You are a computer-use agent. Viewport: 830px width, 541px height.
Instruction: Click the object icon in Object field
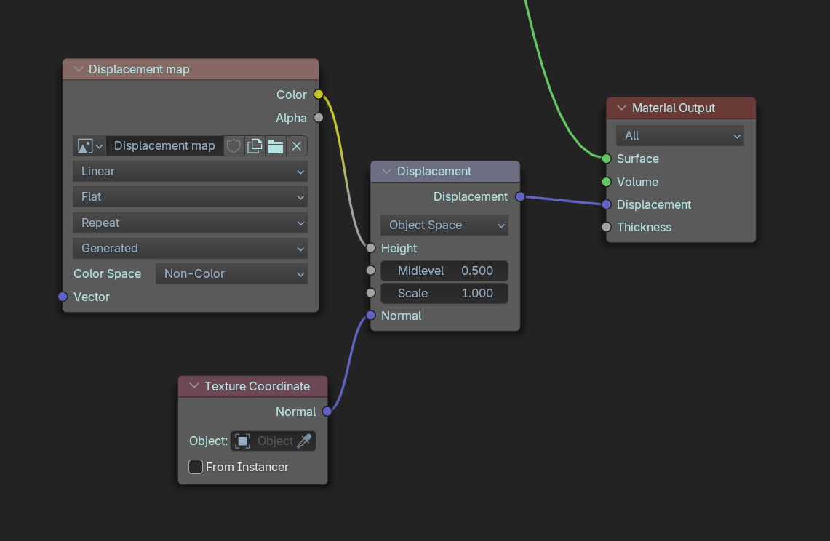tap(242, 441)
